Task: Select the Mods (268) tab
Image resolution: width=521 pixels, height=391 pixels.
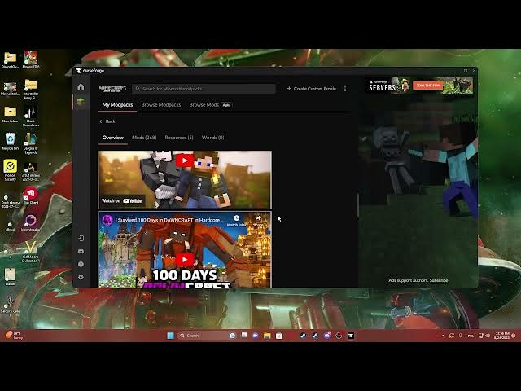Action: point(144,138)
